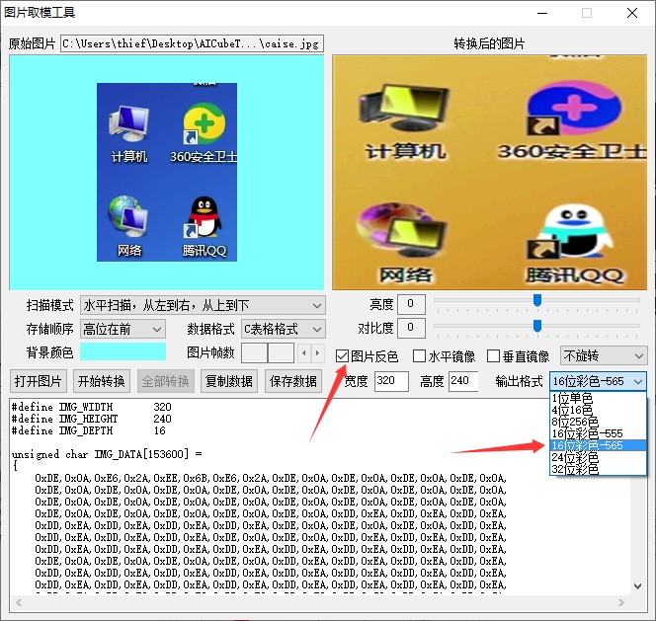Select 32位彩色 from output format list
Image resolution: width=656 pixels, height=621 pixels.
click(599, 469)
